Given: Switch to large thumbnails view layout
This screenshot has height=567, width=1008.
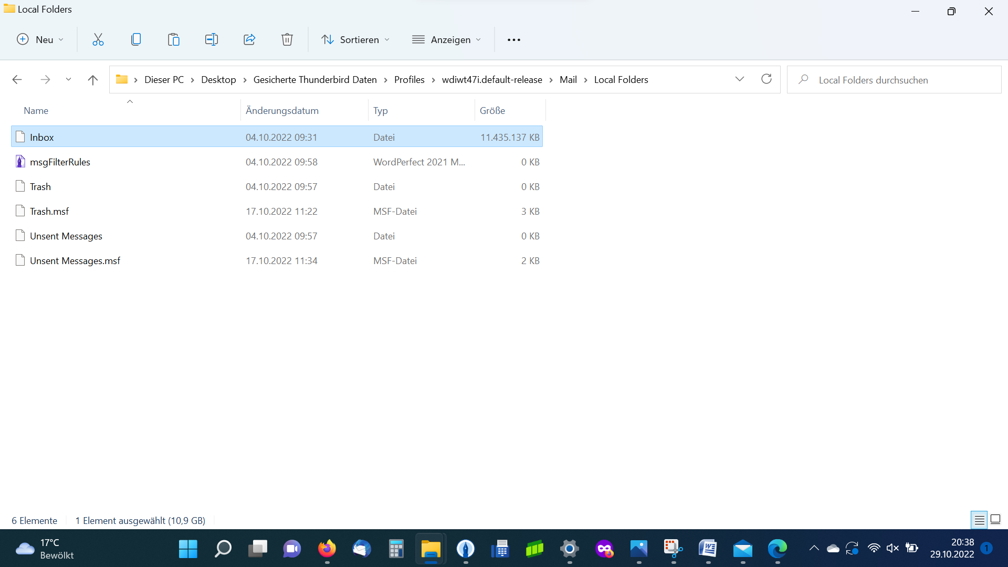Looking at the screenshot, I should tap(995, 520).
